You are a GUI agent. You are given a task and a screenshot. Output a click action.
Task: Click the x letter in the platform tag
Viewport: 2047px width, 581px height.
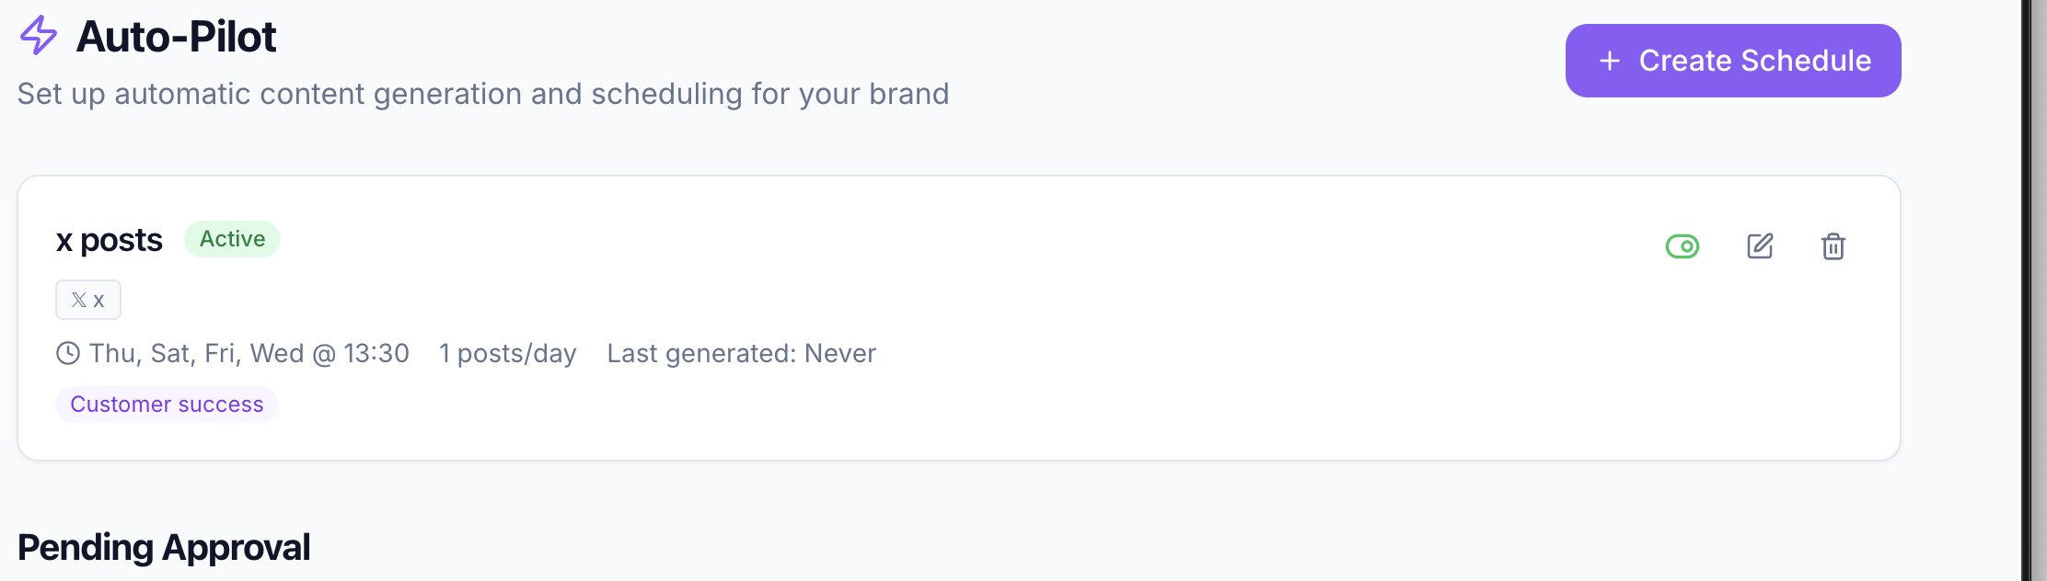pos(98,300)
